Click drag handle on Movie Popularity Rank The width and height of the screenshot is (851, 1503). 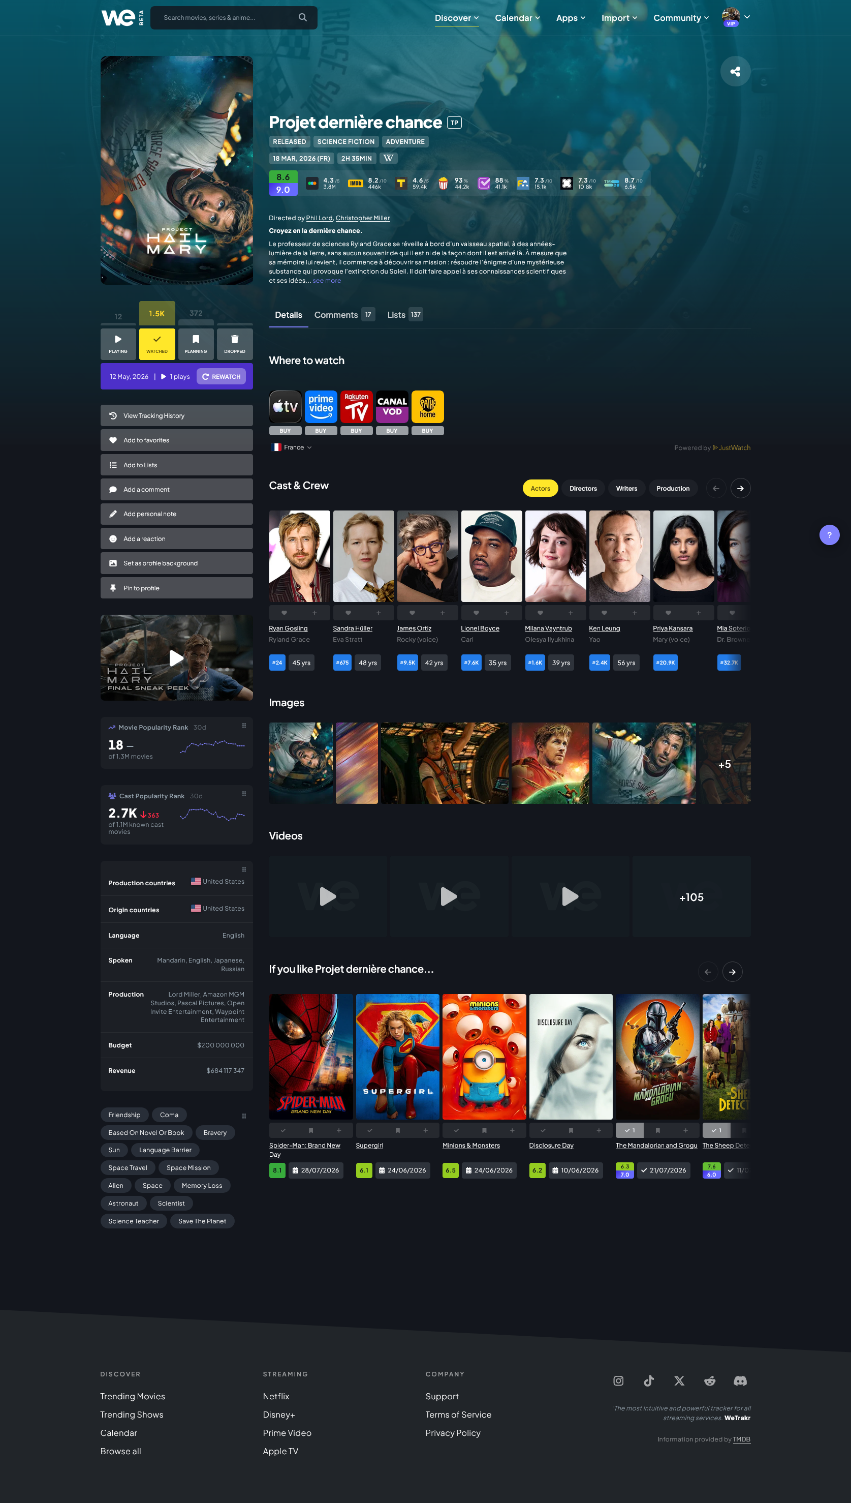pyautogui.click(x=244, y=726)
